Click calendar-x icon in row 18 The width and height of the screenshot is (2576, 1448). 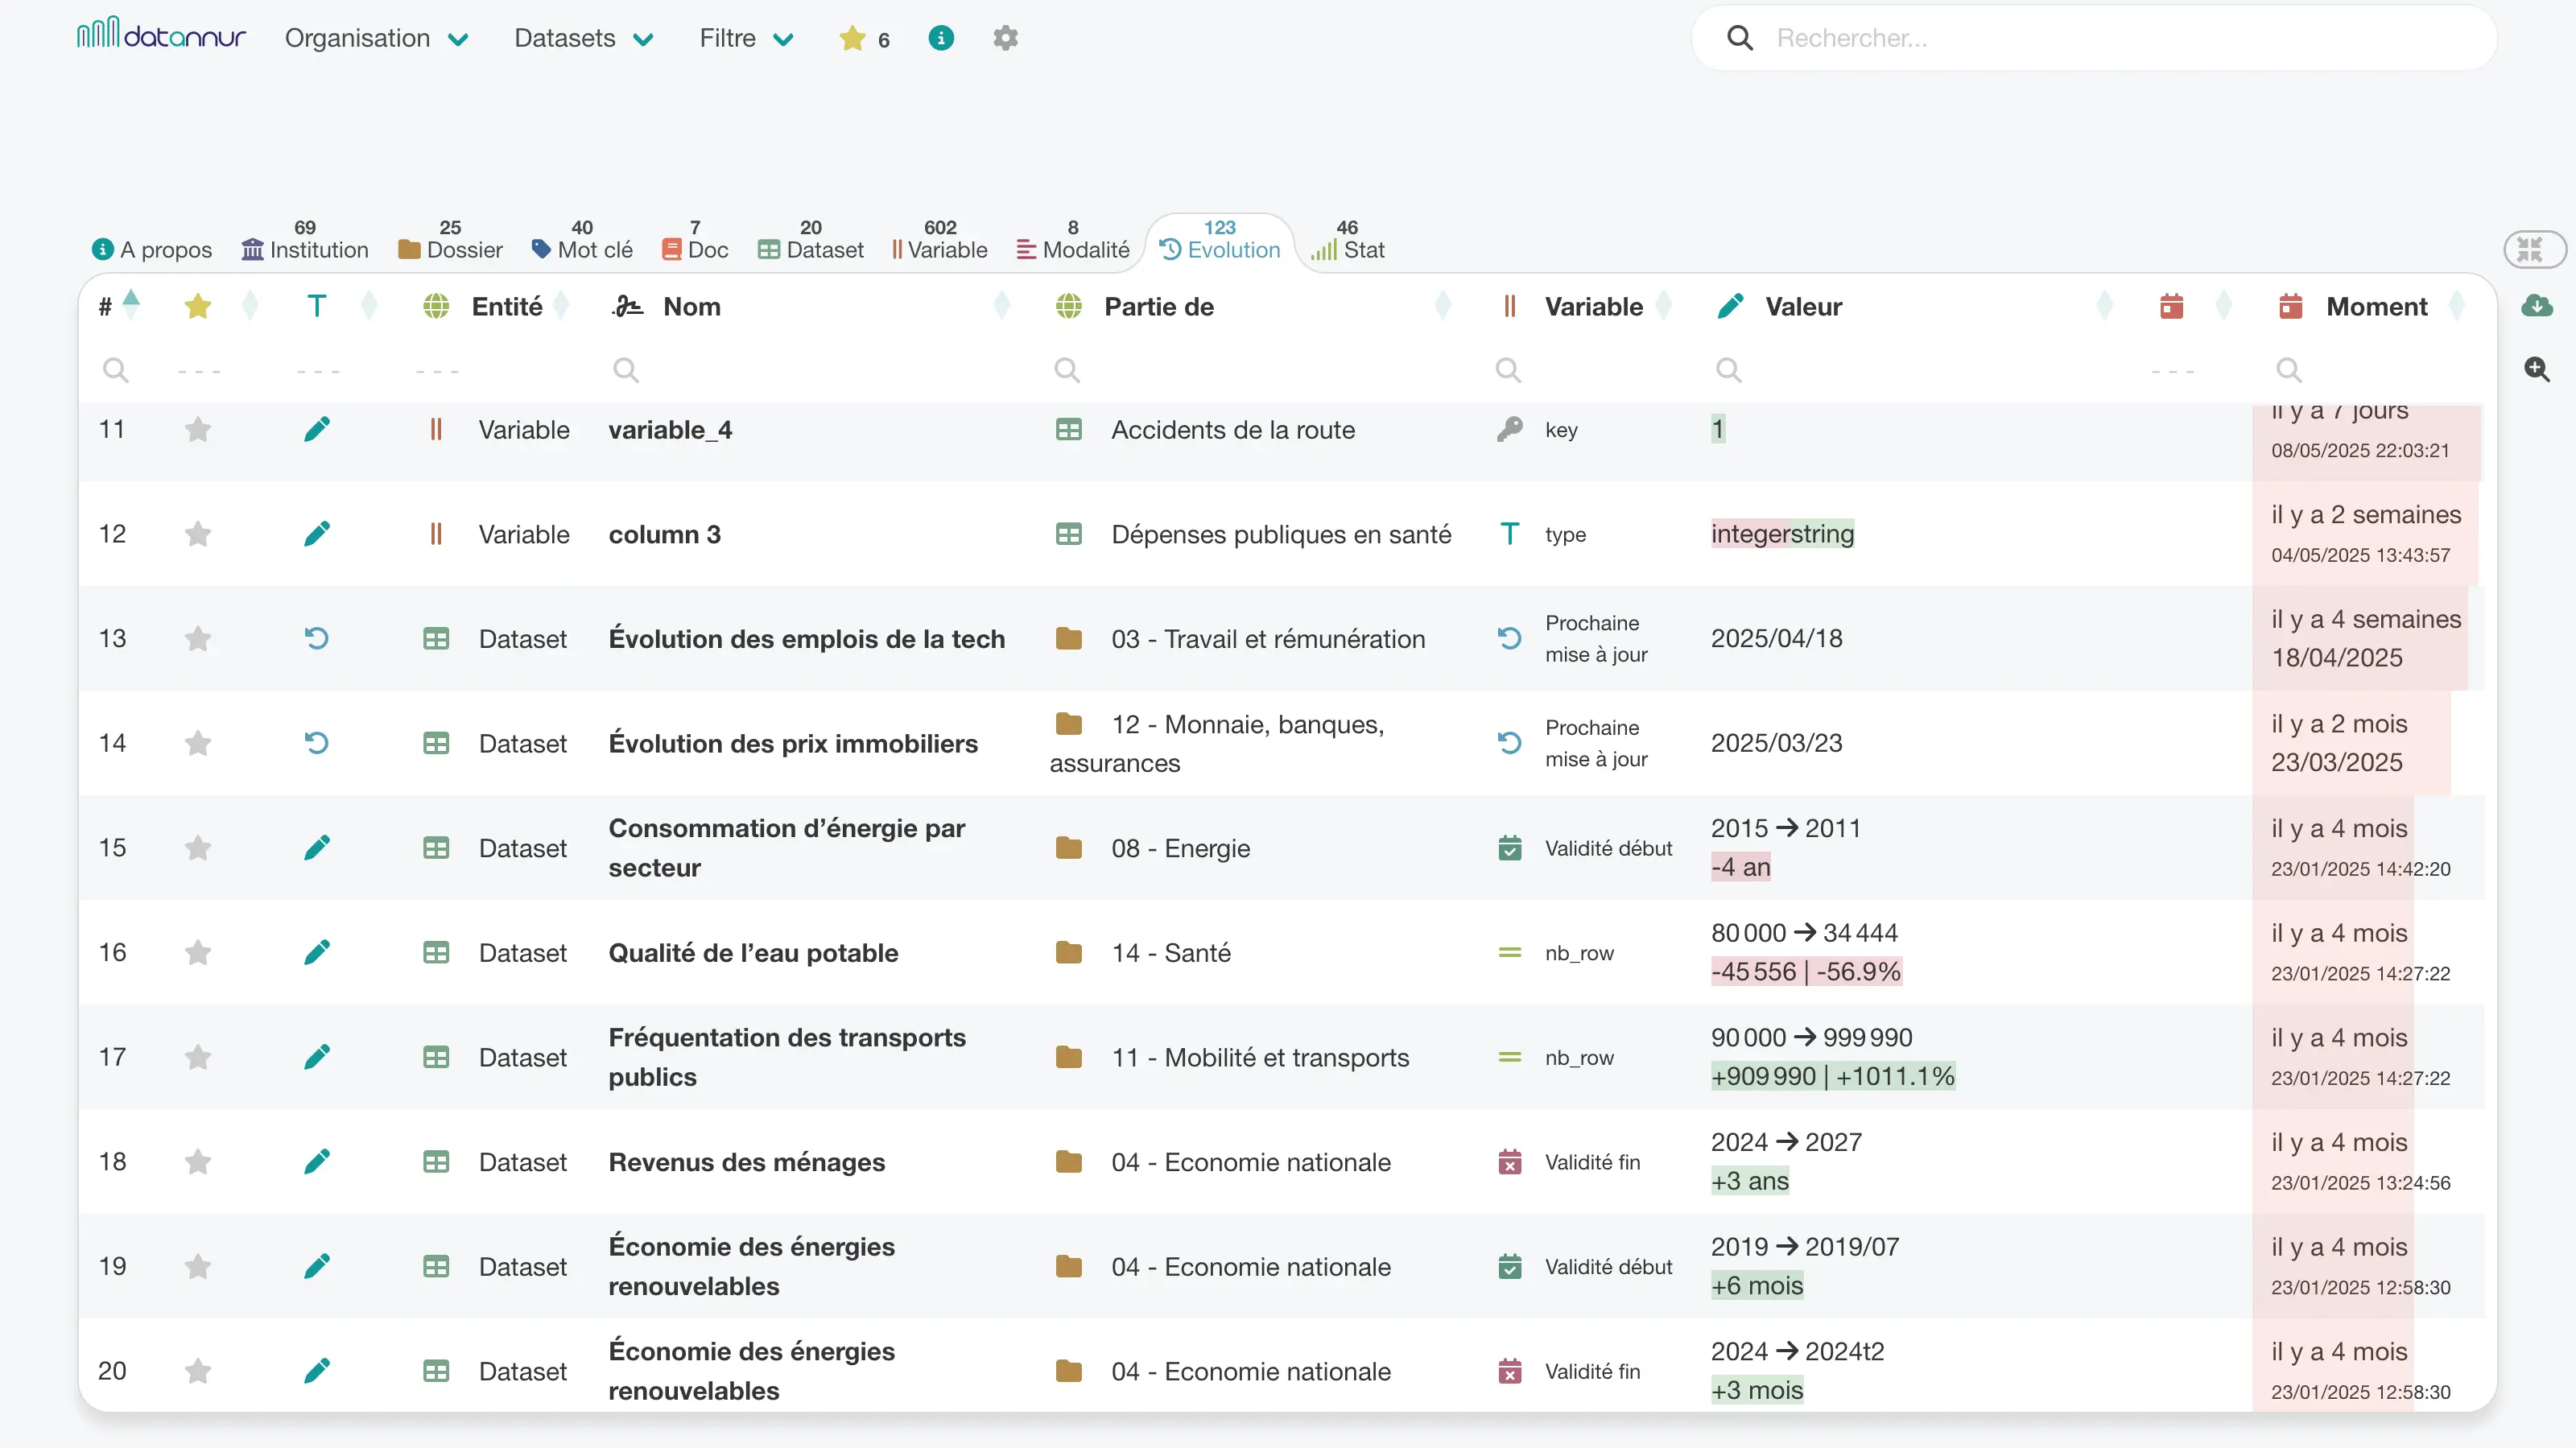click(1509, 1162)
